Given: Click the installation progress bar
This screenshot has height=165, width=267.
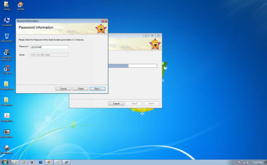Looking at the screenshot, I should [133, 66].
